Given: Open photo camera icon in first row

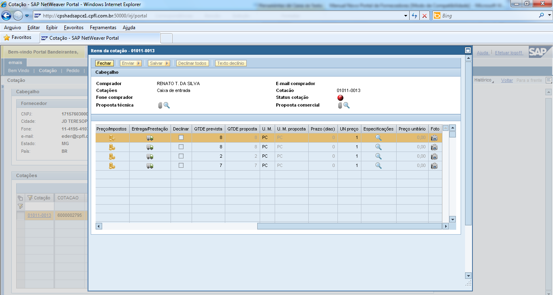Looking at the screenshot, I should pos(434,138).
